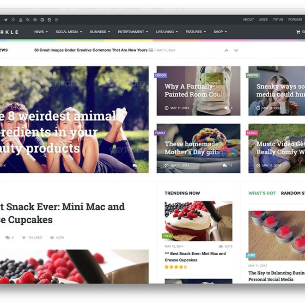Open the About link in top bar
Screen dimensions: 305x305
[x=248, y=19]
